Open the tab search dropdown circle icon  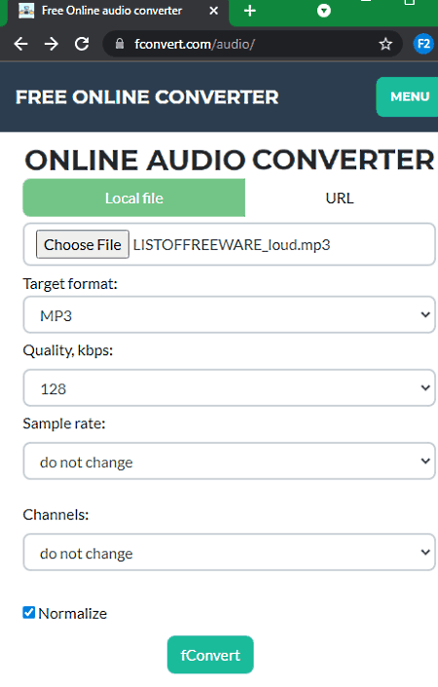[x=323, y=11]
